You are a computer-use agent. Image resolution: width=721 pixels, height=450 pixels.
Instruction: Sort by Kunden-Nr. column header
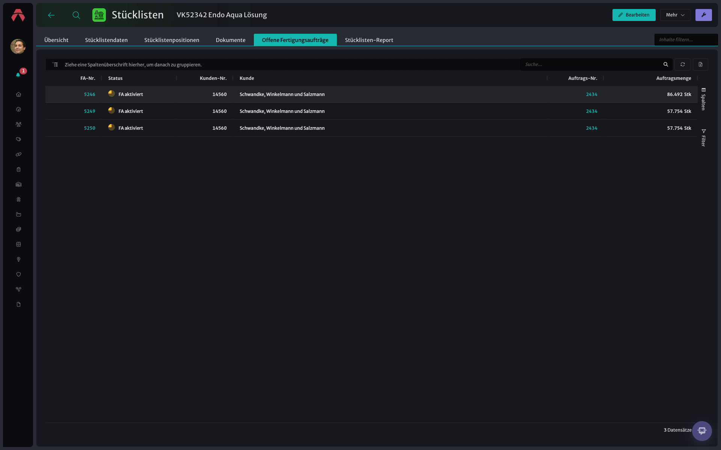(213, 78)
